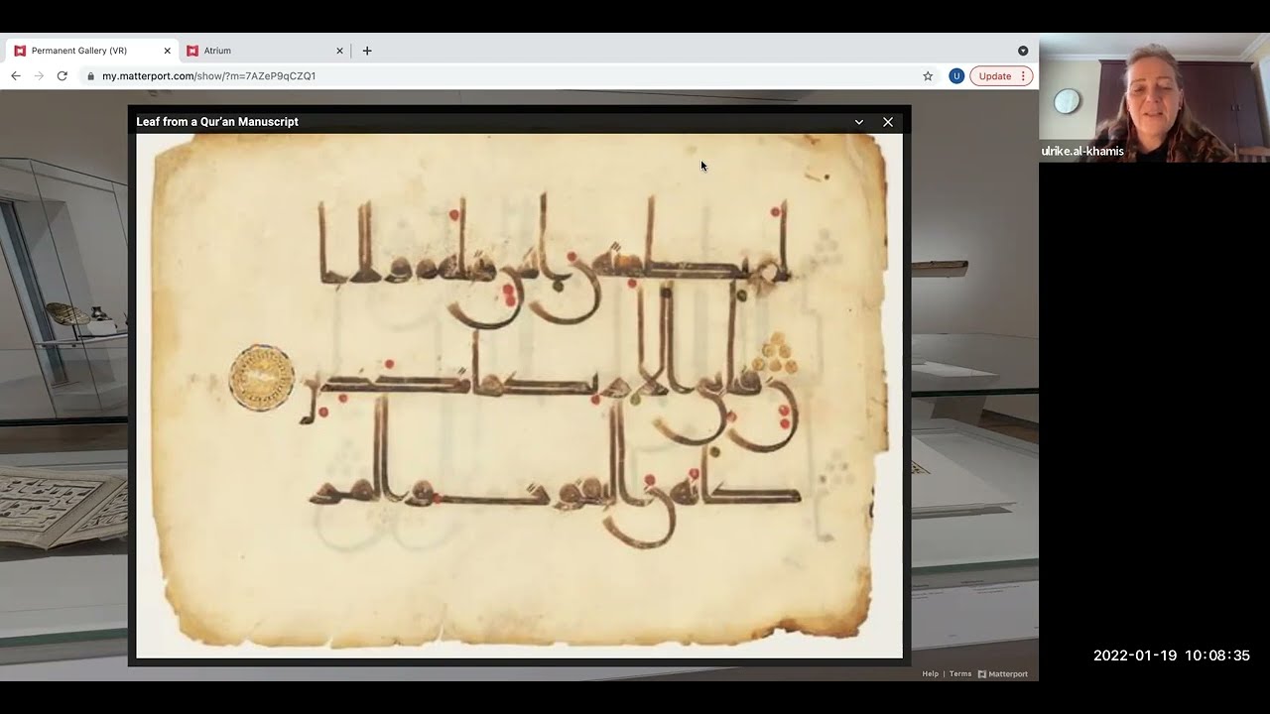This screenshot has width=1270, height=714.
Task: Reload the Matterport page
Action: pyautogui.click(x=62, y=76)
